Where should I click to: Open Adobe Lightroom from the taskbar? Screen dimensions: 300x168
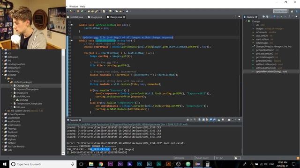click(149, 164)
